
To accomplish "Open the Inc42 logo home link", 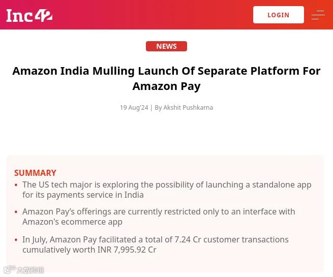I will click(29, 15).
